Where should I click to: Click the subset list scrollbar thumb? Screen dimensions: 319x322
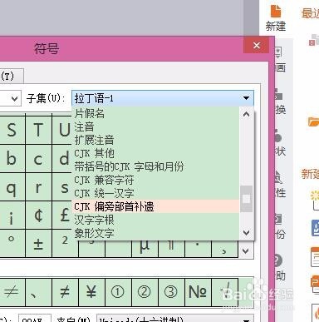tap(246, 199)
